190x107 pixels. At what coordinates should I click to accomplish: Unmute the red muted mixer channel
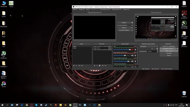coord(132,50)
